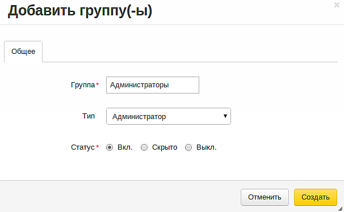344x212 pixels.
Task: Click the Добавить группу(-ы) dialog title
Action: coord(80,11)
